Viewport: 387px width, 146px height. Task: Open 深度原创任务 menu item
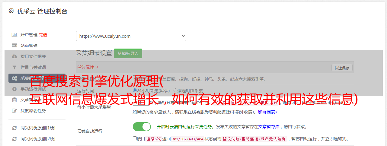tap(33, 111)
